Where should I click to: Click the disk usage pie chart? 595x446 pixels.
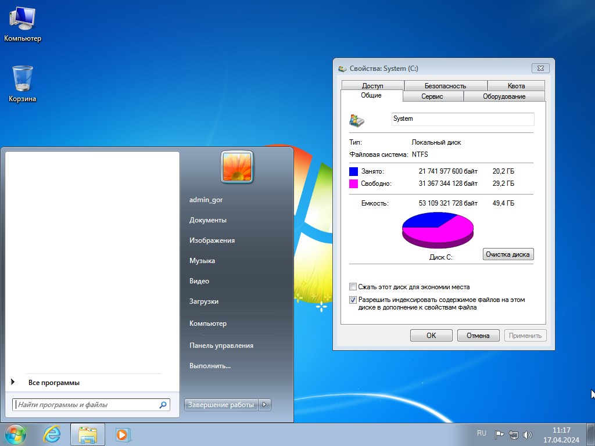[x=438, y=230]
